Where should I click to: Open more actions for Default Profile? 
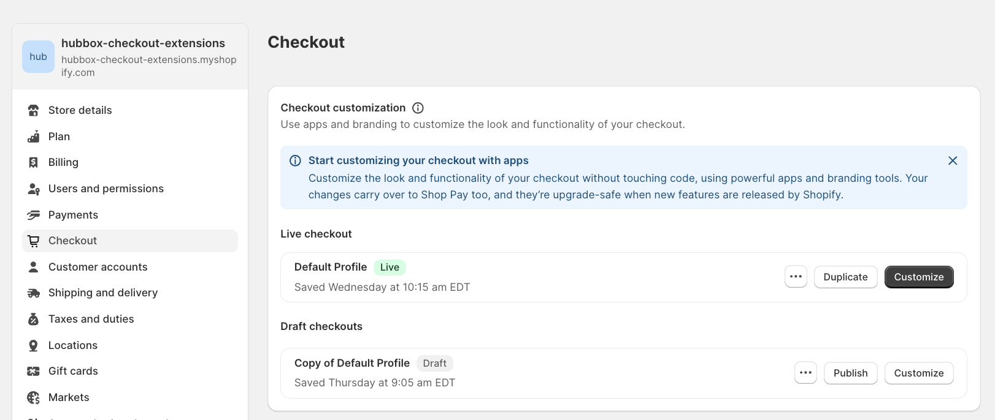click(796, 277)
